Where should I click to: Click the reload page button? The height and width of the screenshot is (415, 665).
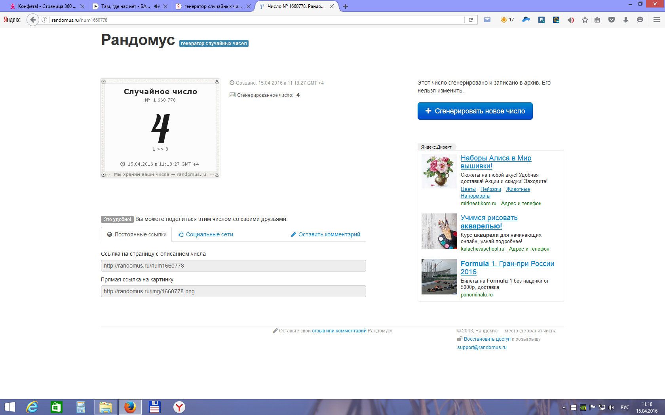point(471,20)
